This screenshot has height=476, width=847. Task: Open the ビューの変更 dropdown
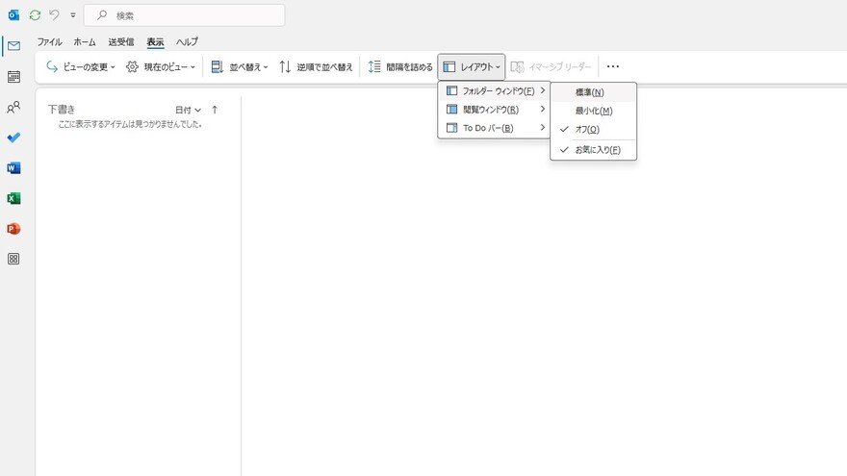[81, 67]
